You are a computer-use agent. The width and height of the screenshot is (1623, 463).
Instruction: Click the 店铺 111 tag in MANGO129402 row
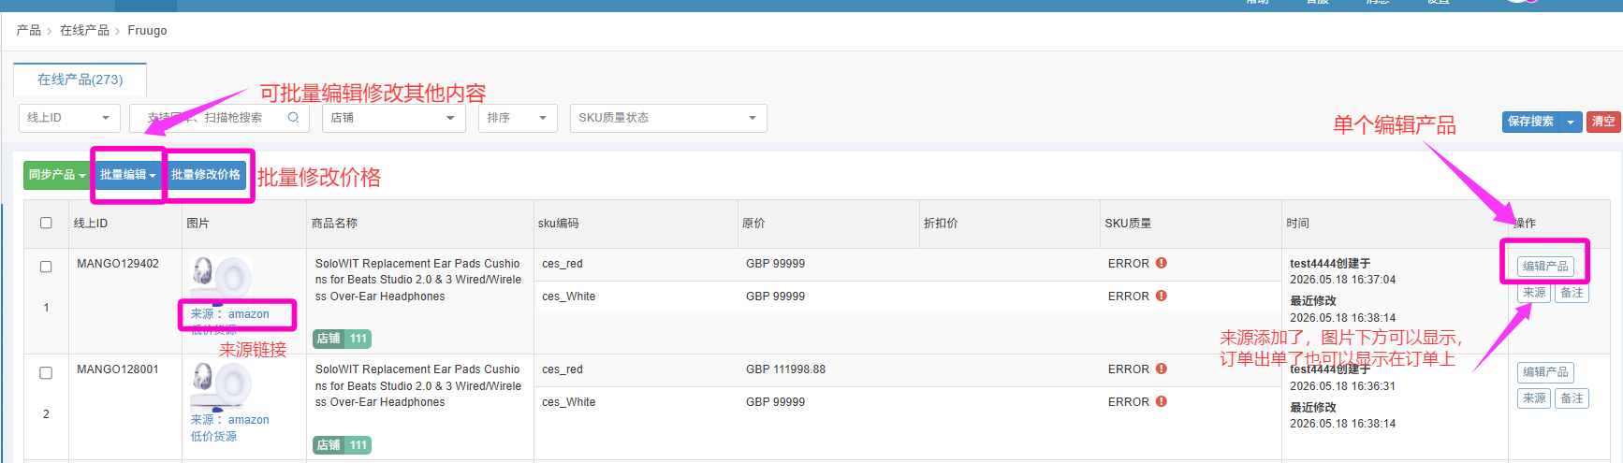tap(342, 339)
